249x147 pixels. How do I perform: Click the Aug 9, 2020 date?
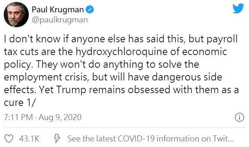(60, 117)
